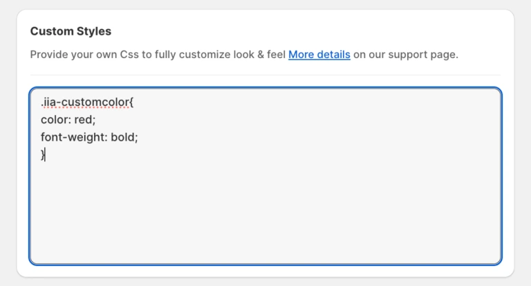The height and width of the screenshot is (286, 531).
Task: Open the More details link
Action: pyautogui.click(x=319, y=54)
